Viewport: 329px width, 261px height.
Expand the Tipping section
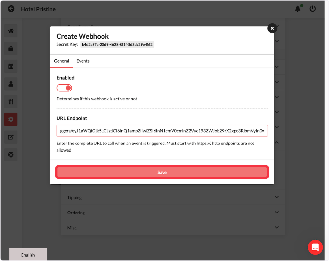pos(173,197)
